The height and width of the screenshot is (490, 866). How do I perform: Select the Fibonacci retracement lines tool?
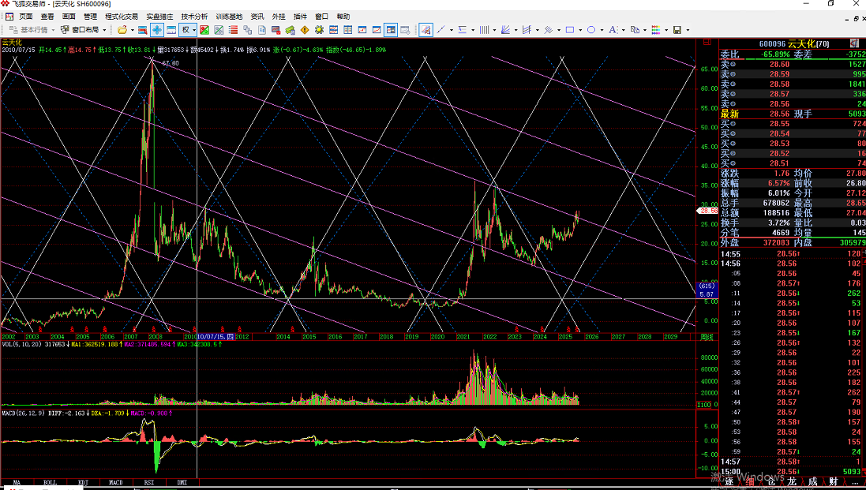(463, 30)
